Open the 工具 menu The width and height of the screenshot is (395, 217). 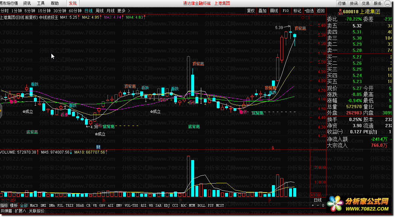click(41, 3)
